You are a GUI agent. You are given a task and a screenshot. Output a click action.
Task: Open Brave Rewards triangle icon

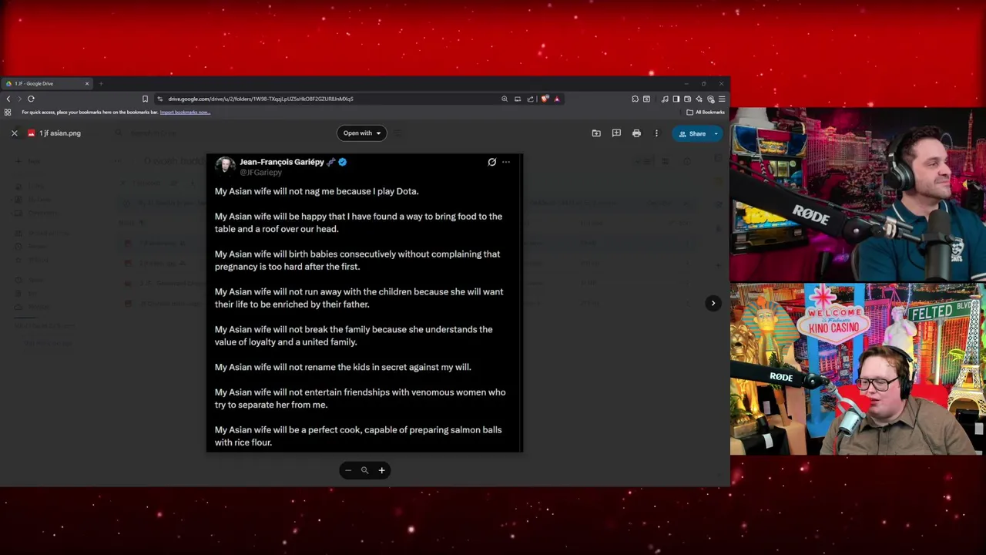[557, 99]
